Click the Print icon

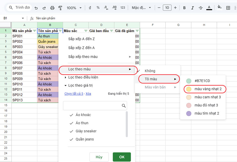click(x=52, y=8)
